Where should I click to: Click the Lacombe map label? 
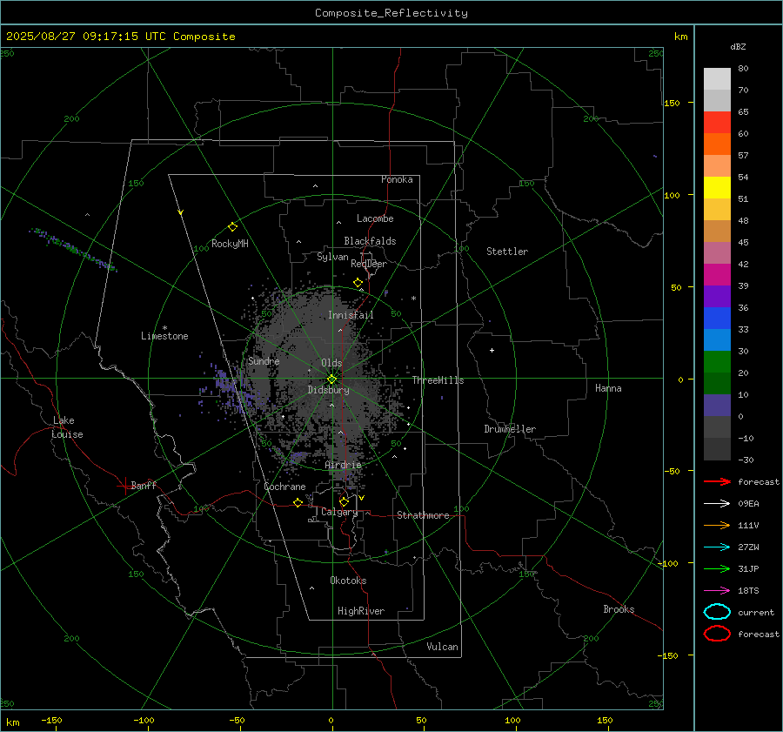(375, 218)
